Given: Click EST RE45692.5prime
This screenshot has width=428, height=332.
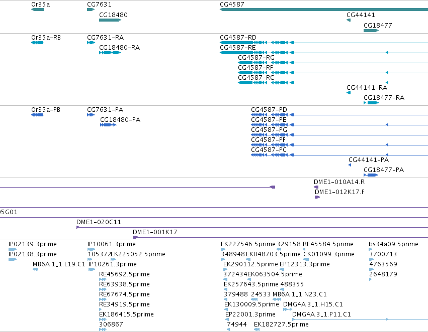Looking at the screenshot, I should coord(103,279).
